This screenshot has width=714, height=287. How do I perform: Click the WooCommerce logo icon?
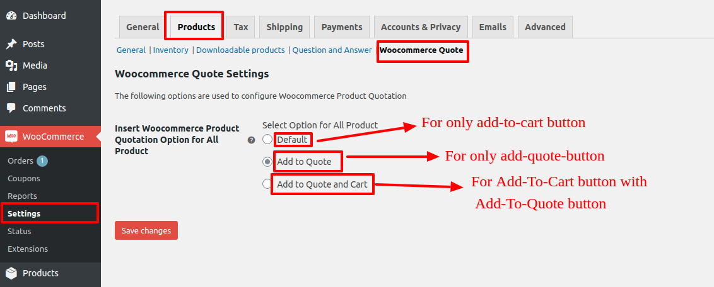coord(11,136)
